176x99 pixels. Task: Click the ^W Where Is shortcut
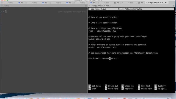(x=128, y=86)
